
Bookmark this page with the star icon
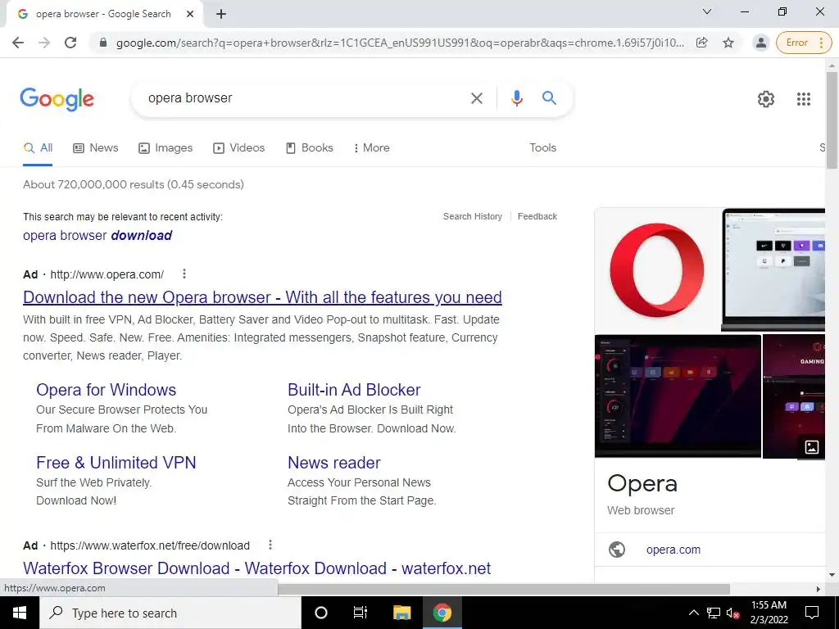coord(728,43)
